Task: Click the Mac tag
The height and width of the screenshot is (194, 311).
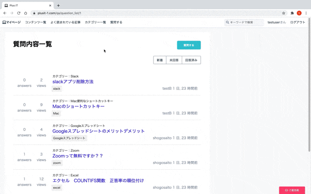Action: tap(56, 113)
